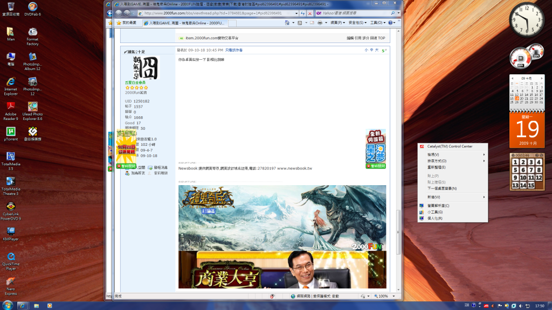Viewport: 552px width, 310px height.
Task: Click the IE print toolbar icon
Action: click(320, 23)
